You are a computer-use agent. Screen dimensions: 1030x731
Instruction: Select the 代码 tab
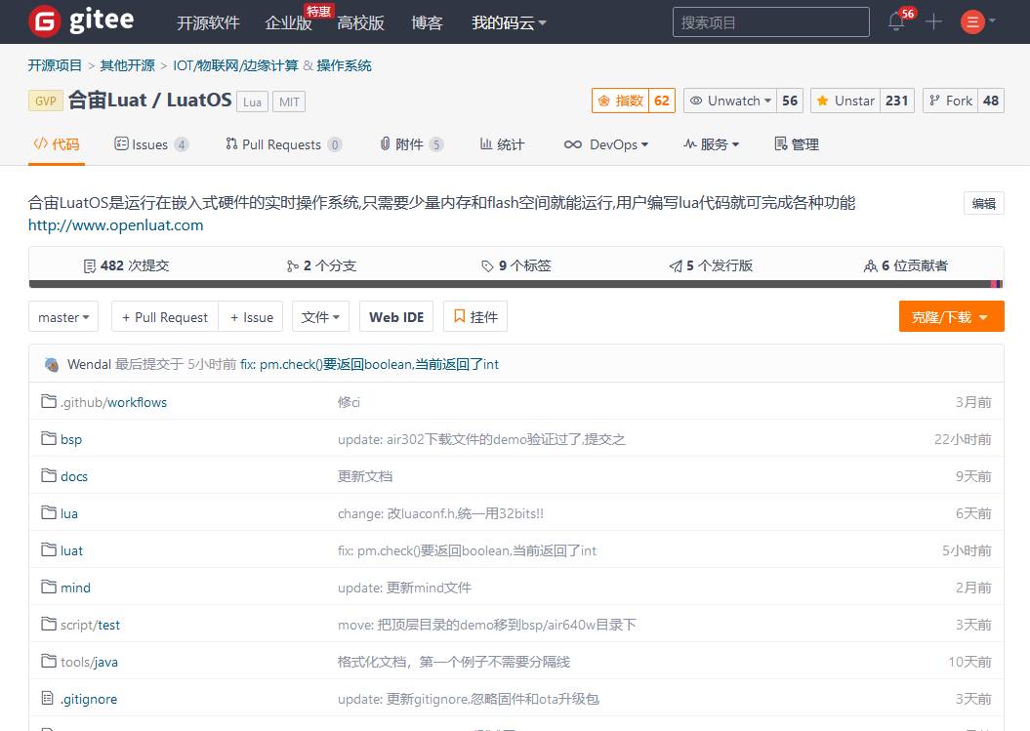pos(57,144)
